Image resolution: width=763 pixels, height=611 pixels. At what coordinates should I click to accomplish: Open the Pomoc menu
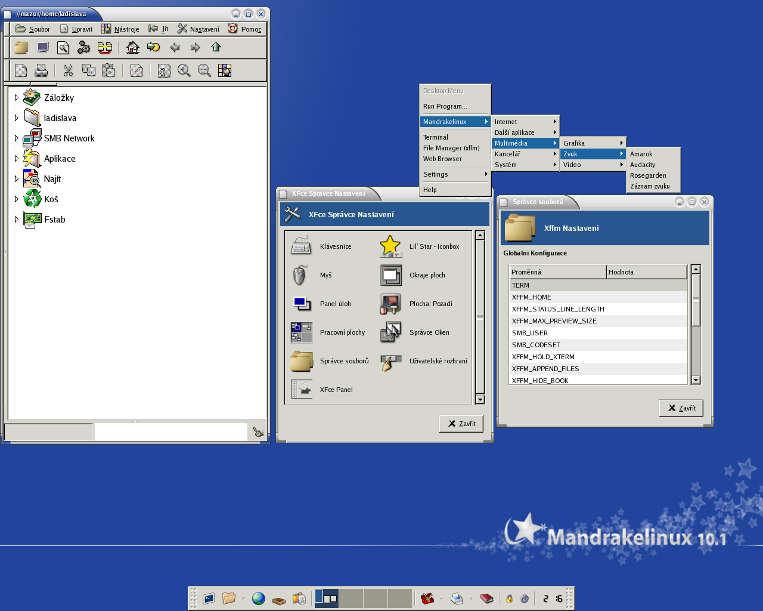[245, 29]
